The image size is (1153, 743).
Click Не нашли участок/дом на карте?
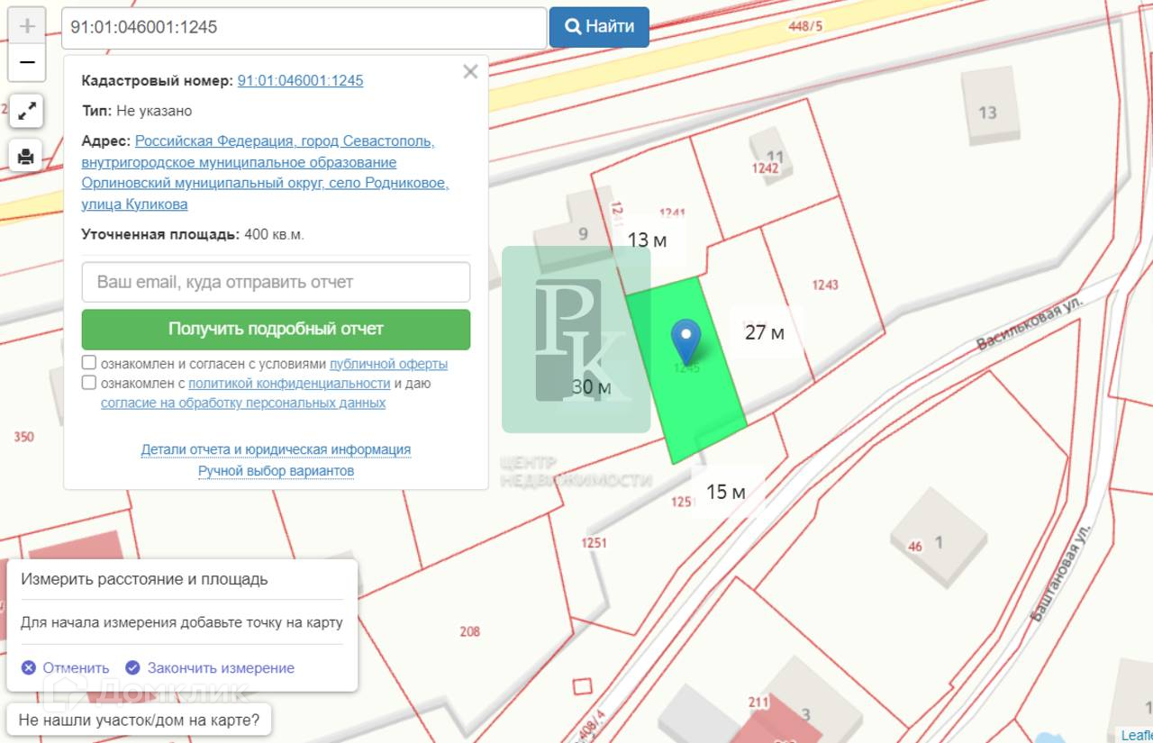click(x=139, y=720)
